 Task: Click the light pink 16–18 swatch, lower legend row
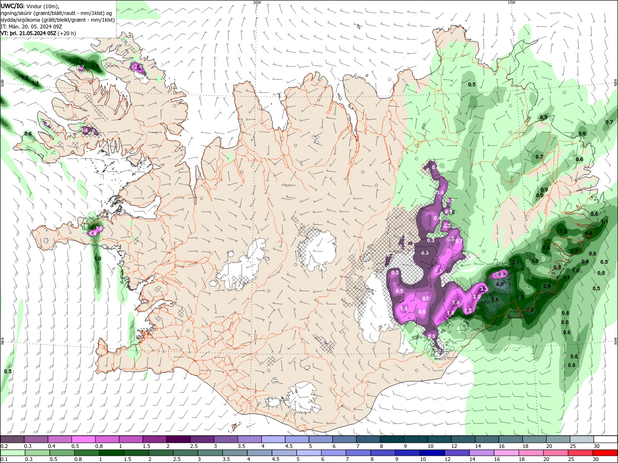[506, 453]
